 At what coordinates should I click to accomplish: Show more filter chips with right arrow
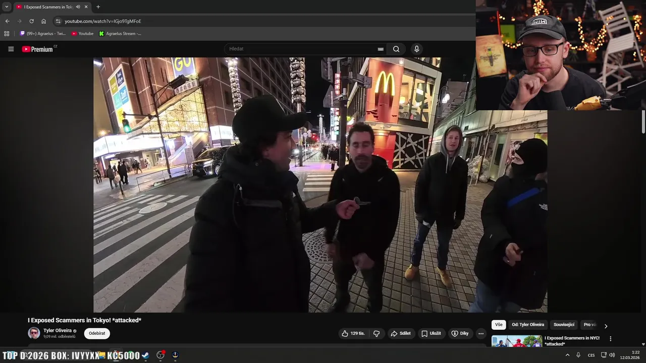click(x=606, y=326)
